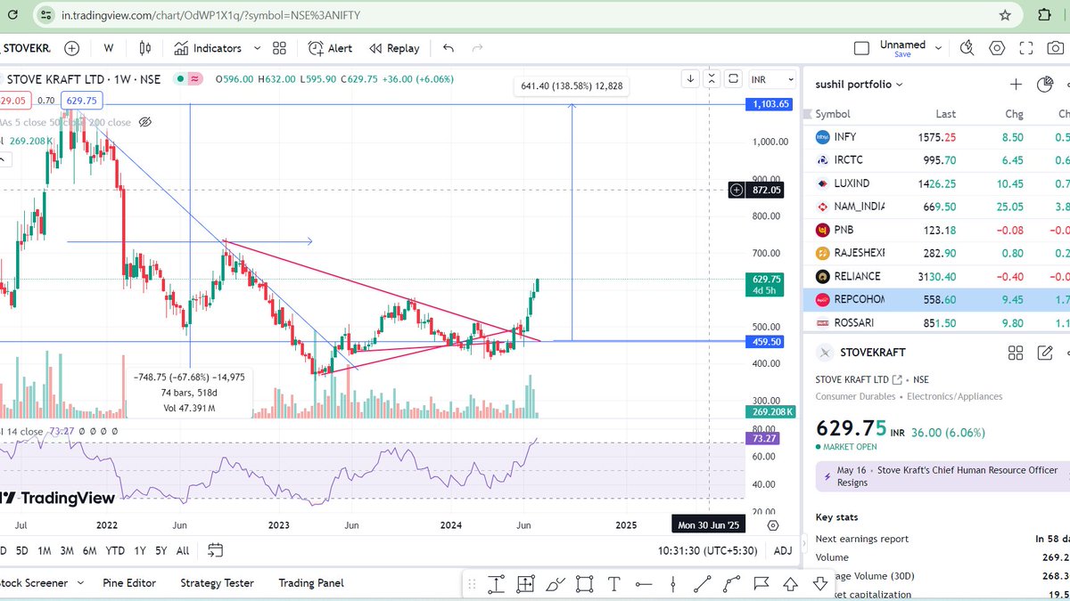Click the browser address bar URL
The height and width of the screenshot is (601, 1070).
click(211, 16)
